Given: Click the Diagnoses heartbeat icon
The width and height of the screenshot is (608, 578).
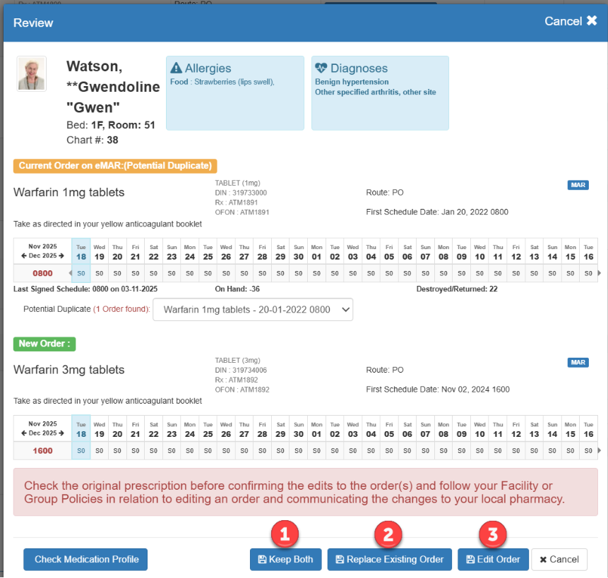Looking at the screenshot, I should (321, 68).
